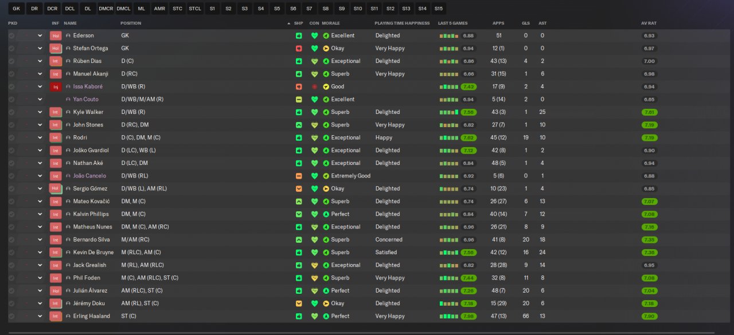Screen dimensions: 734x335
Task: Open Issa Kaboré's player profile
Action: [x=88, y=86]
